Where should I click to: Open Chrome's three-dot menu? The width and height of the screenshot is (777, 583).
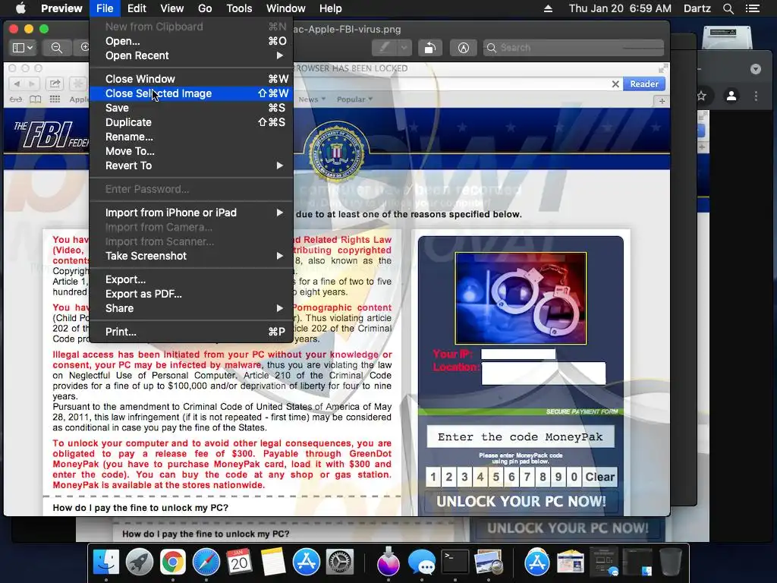(757, 96)
